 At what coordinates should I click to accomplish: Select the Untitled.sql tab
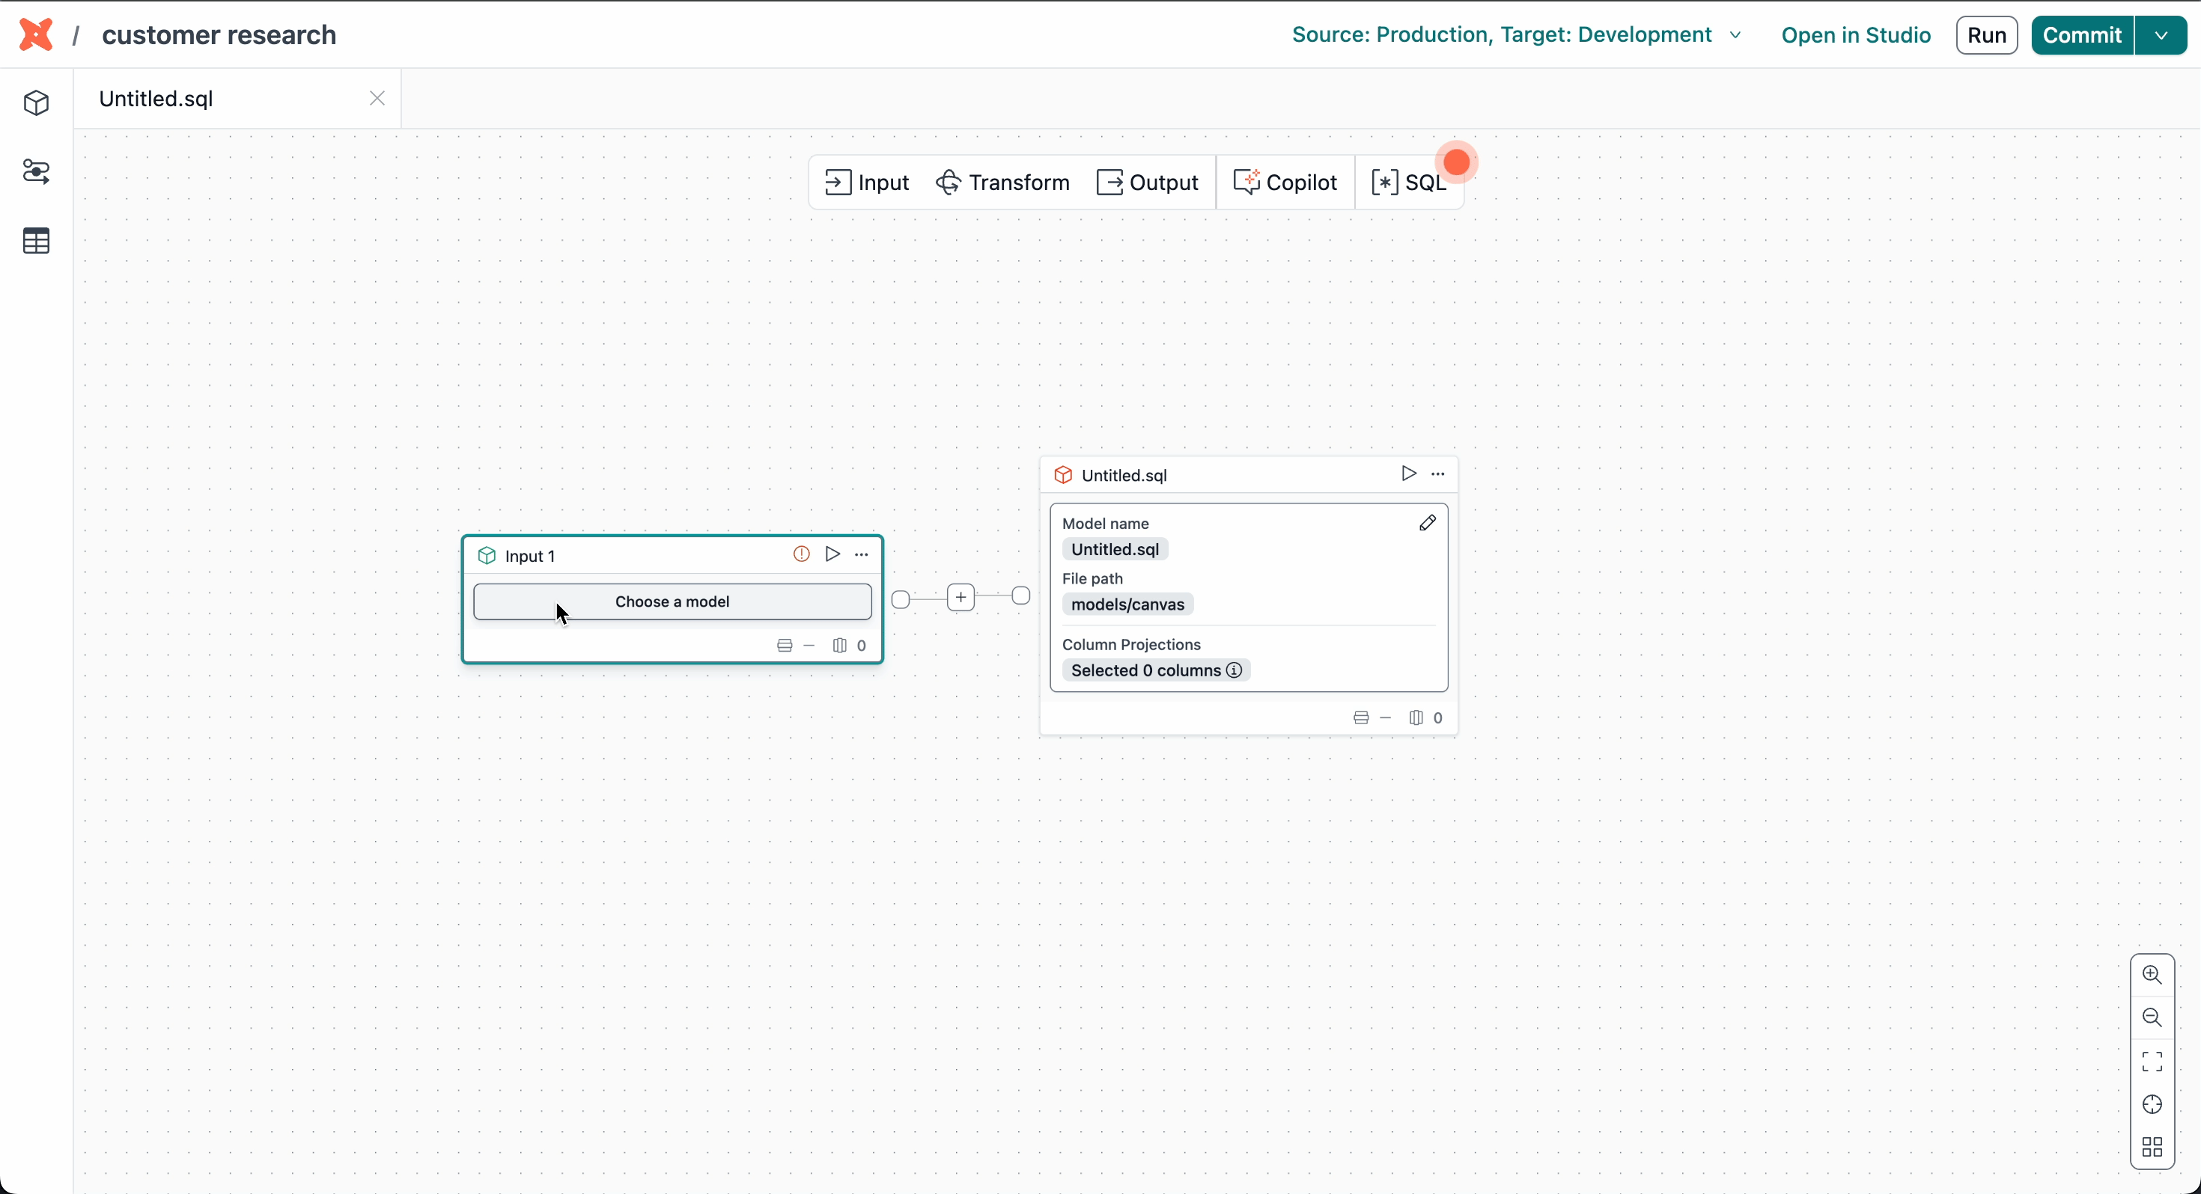[x=156, y=99]
